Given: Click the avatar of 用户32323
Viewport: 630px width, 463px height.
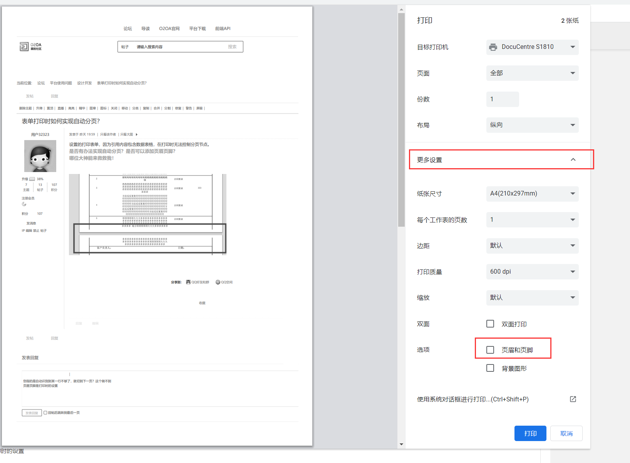Looking at the screenshot, I should pos(40,156).
